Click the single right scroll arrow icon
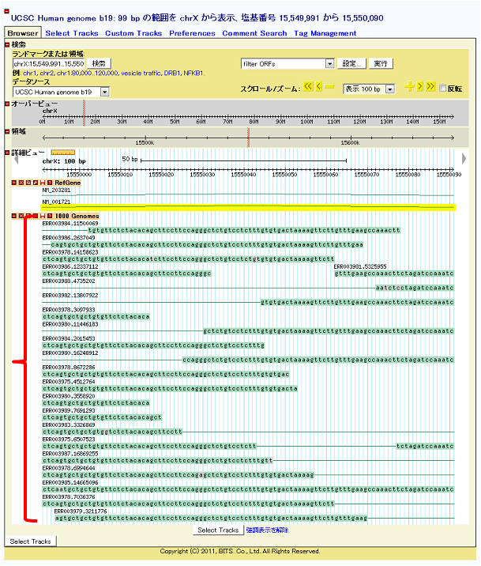This screenshot has width=481, height=566. (420, 87)
